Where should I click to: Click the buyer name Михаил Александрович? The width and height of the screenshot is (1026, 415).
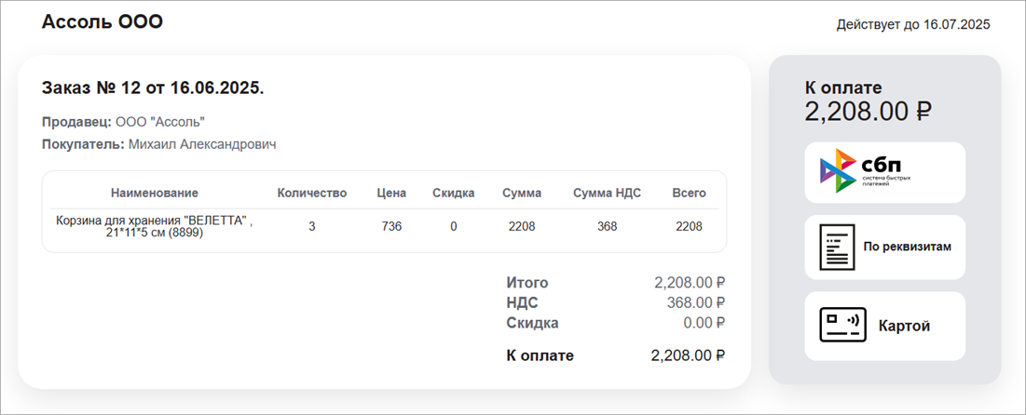(202, 144)
